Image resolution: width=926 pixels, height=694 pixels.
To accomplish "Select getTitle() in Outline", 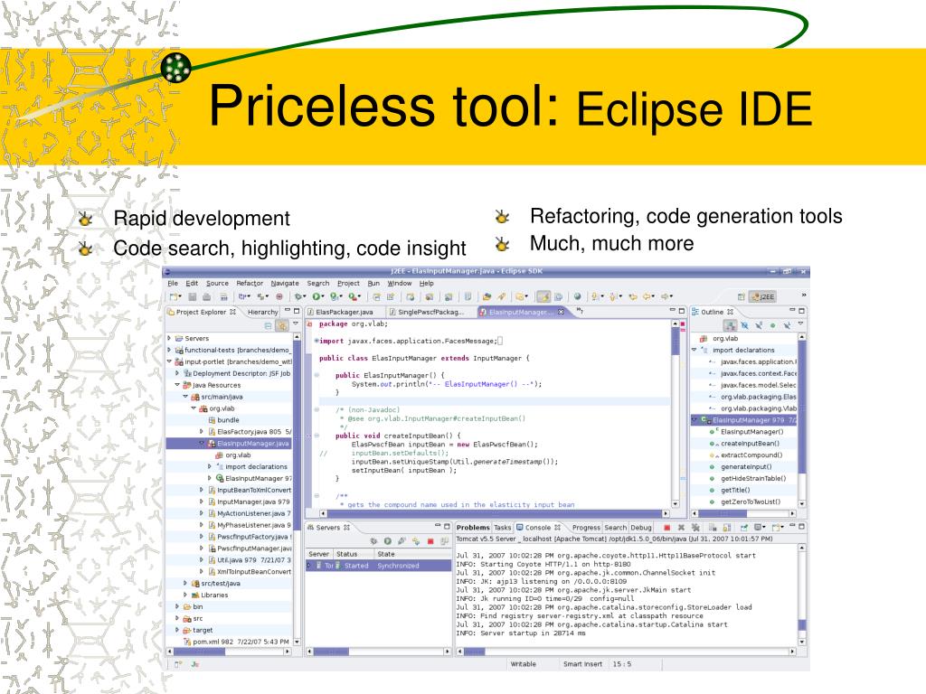I will click(735, 490).
